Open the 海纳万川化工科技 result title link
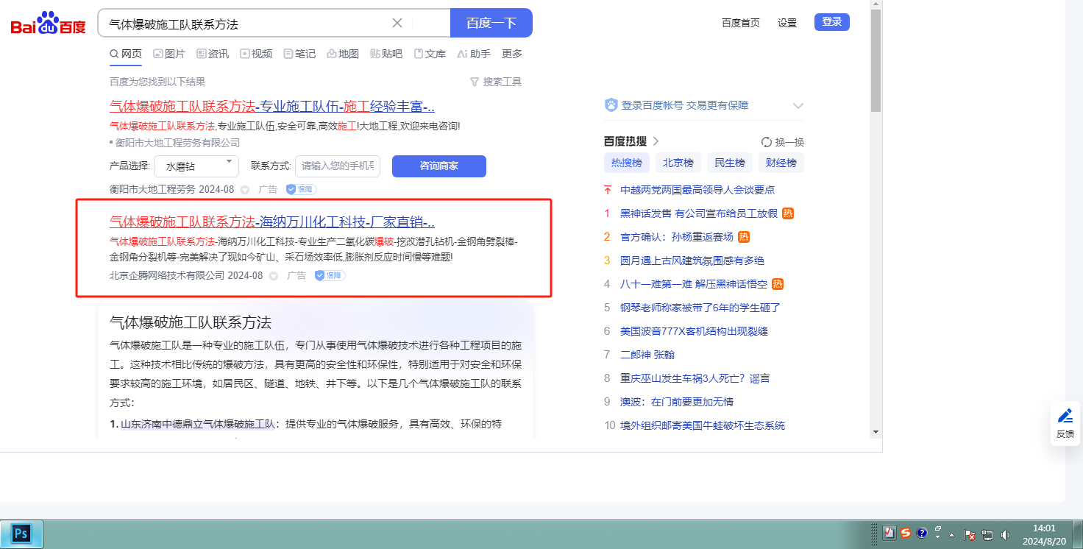 [x=272, y=222]
